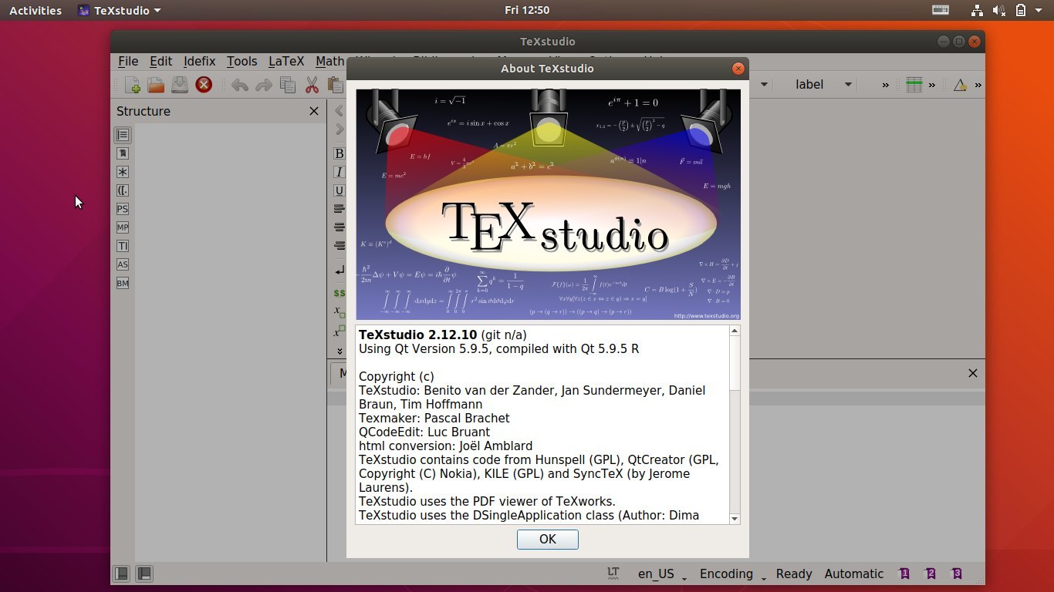The image size is (1054, 592).
Task: Open the Math menu
Action: (x=329, y=61)
